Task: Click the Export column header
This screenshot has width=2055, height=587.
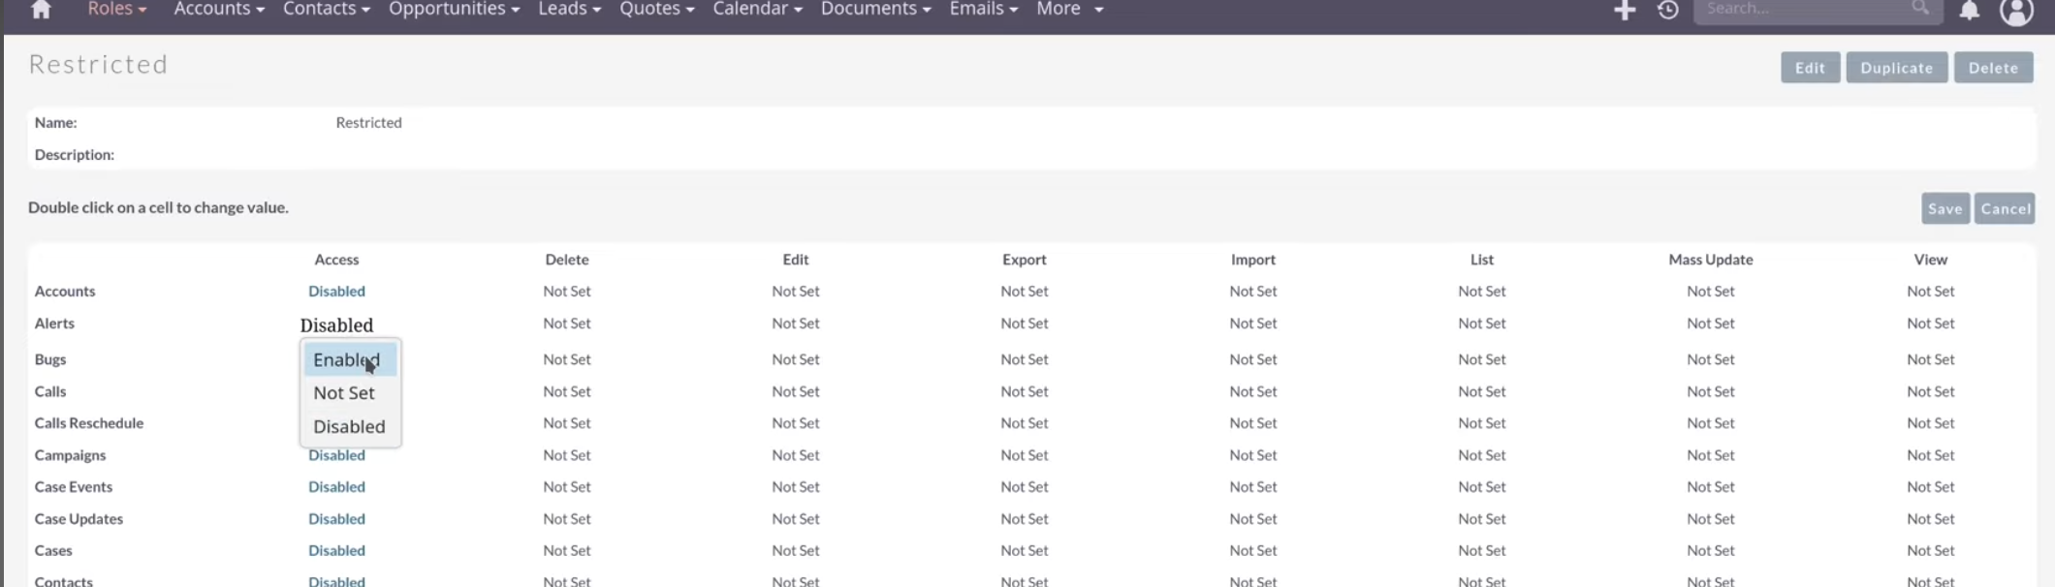Action: [x=1025, y=260]
